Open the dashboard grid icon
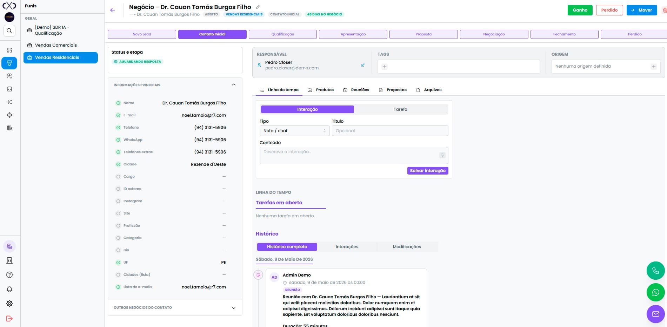The width and height of the screenshot is (667, 327). (x=9, y=50)
